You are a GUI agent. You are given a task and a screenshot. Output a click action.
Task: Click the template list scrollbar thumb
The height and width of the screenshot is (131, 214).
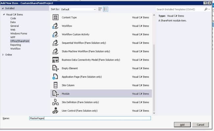coord(154,78)
